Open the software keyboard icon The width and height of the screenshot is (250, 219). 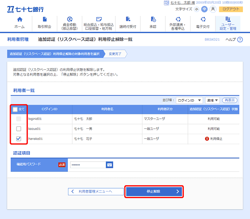click(110, 165)
